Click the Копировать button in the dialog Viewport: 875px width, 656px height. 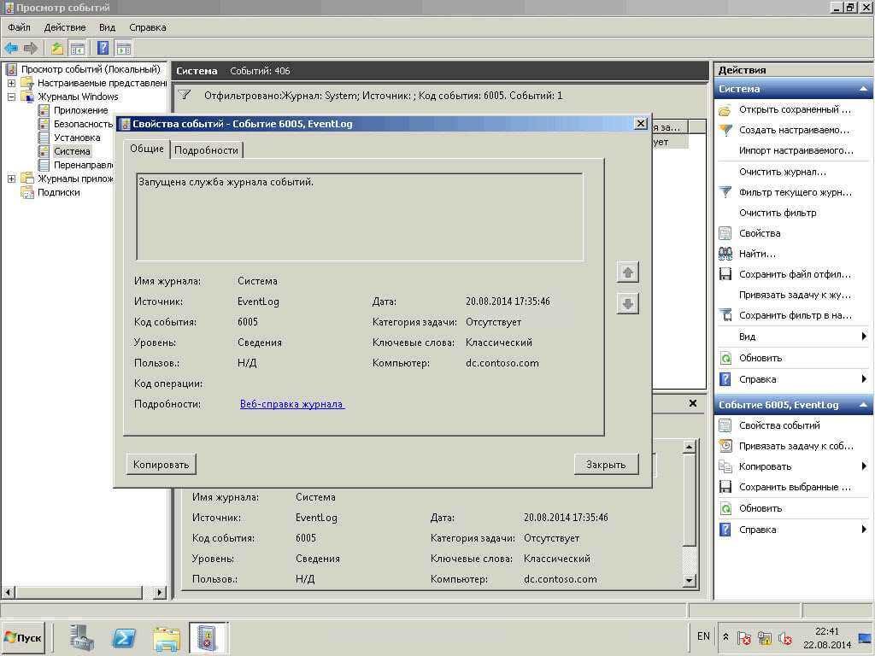(161, 464)
